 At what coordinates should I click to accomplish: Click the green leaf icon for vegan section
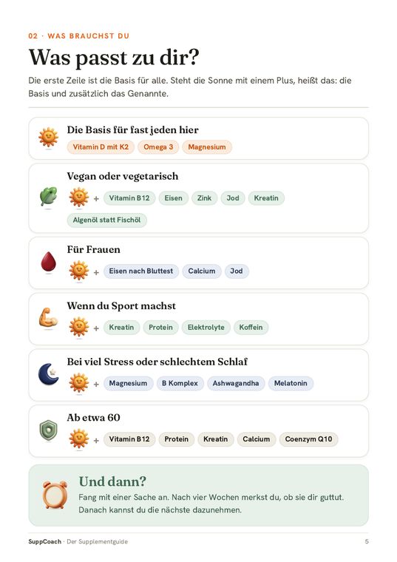coord(48,197)
